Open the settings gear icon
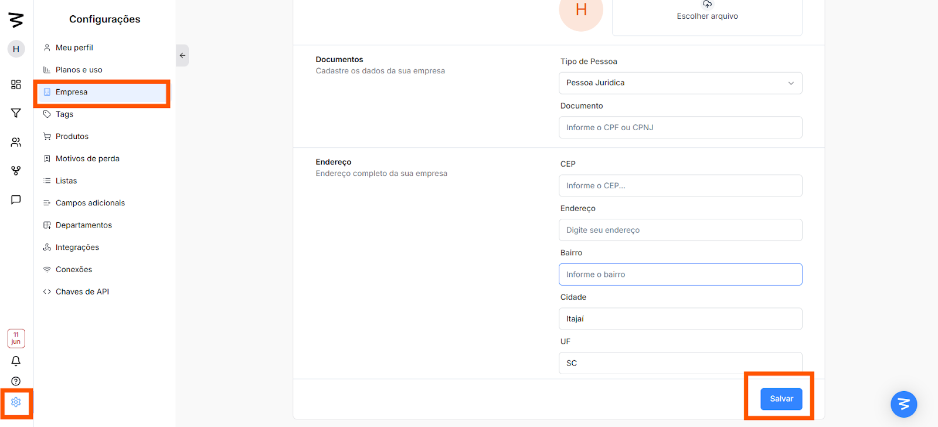The height and width of the screenshot is (427, 938). click(16, 402)
